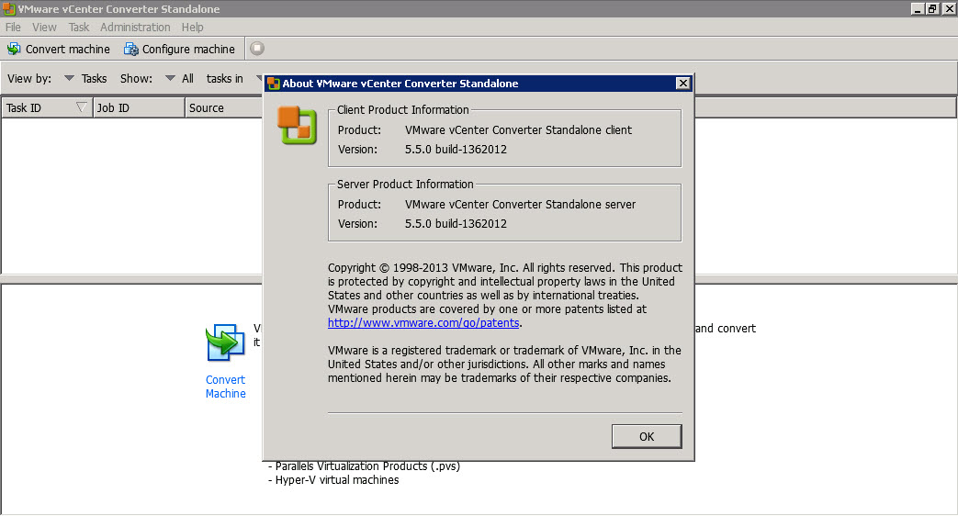Open the Task menu
The height and width of the screenshot is (516, 958).
[79, 28]
